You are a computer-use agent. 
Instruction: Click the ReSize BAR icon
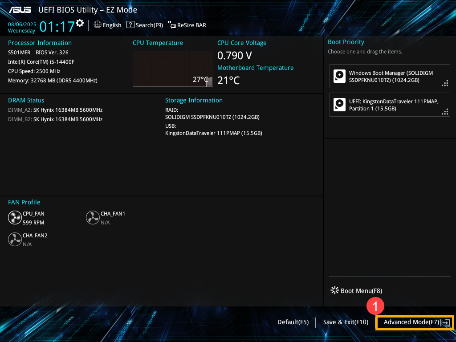172,25
